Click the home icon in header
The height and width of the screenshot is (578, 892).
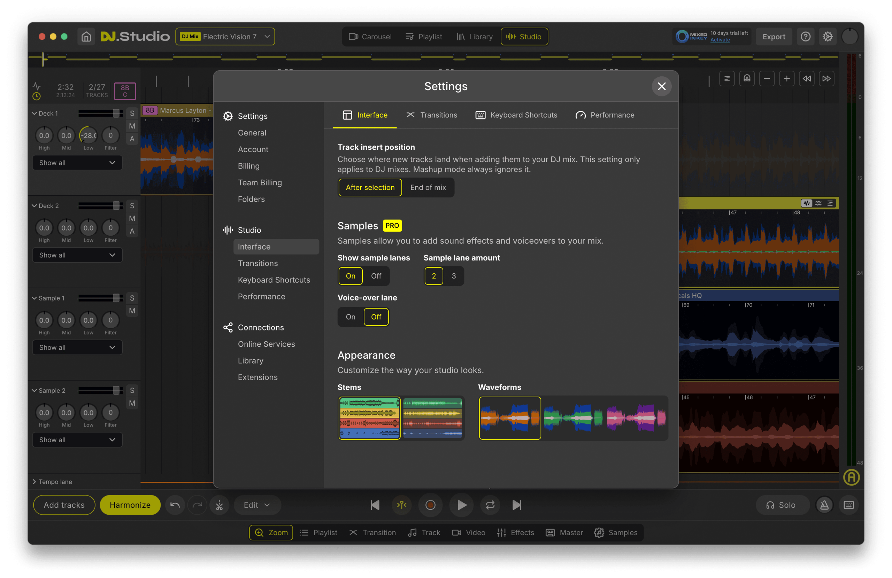pos(86,37)
